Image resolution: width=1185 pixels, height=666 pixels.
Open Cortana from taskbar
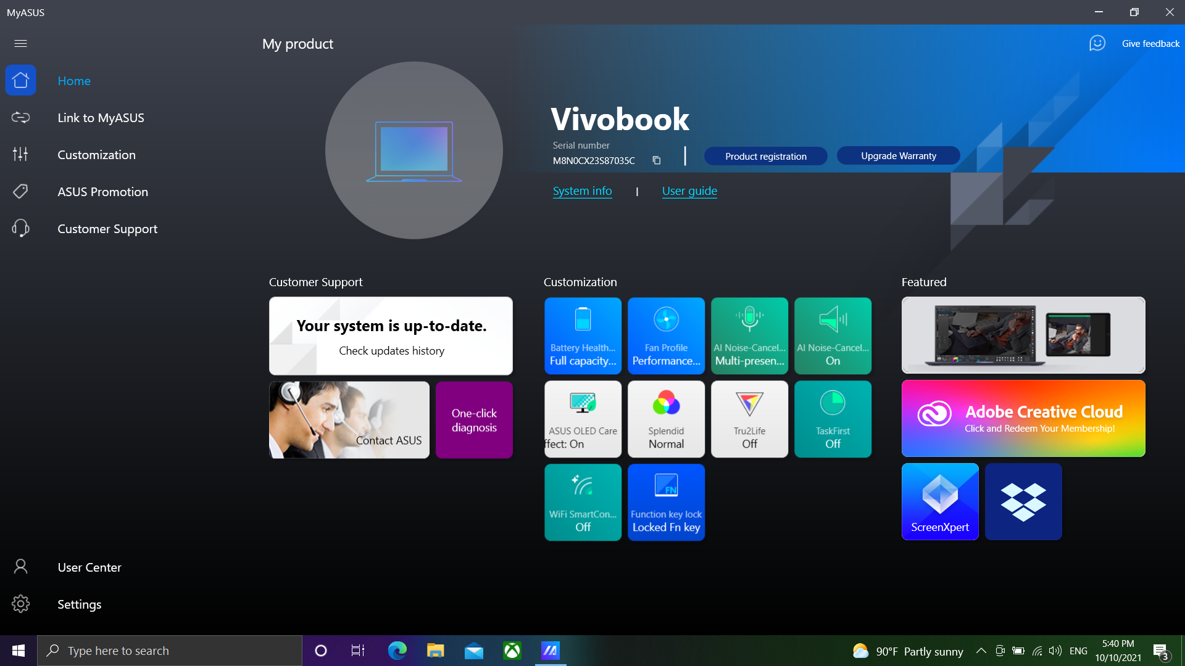[320, 651]
